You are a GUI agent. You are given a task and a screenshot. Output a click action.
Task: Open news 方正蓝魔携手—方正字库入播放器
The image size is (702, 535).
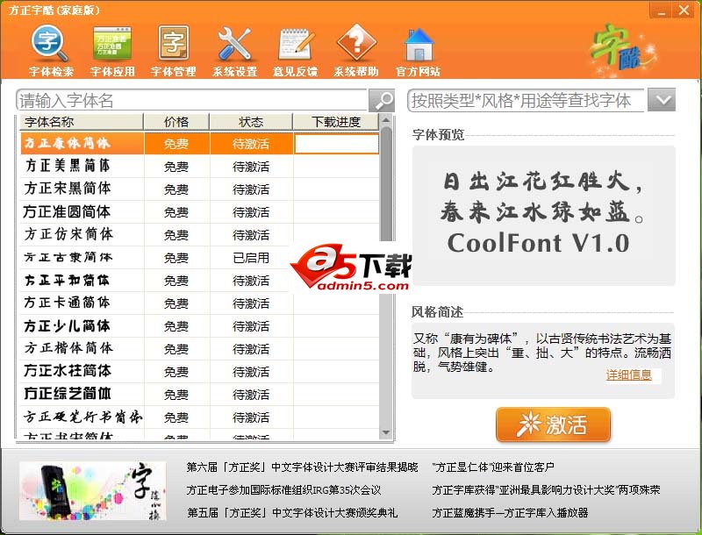pyautogui.click(x=510, y=512)
